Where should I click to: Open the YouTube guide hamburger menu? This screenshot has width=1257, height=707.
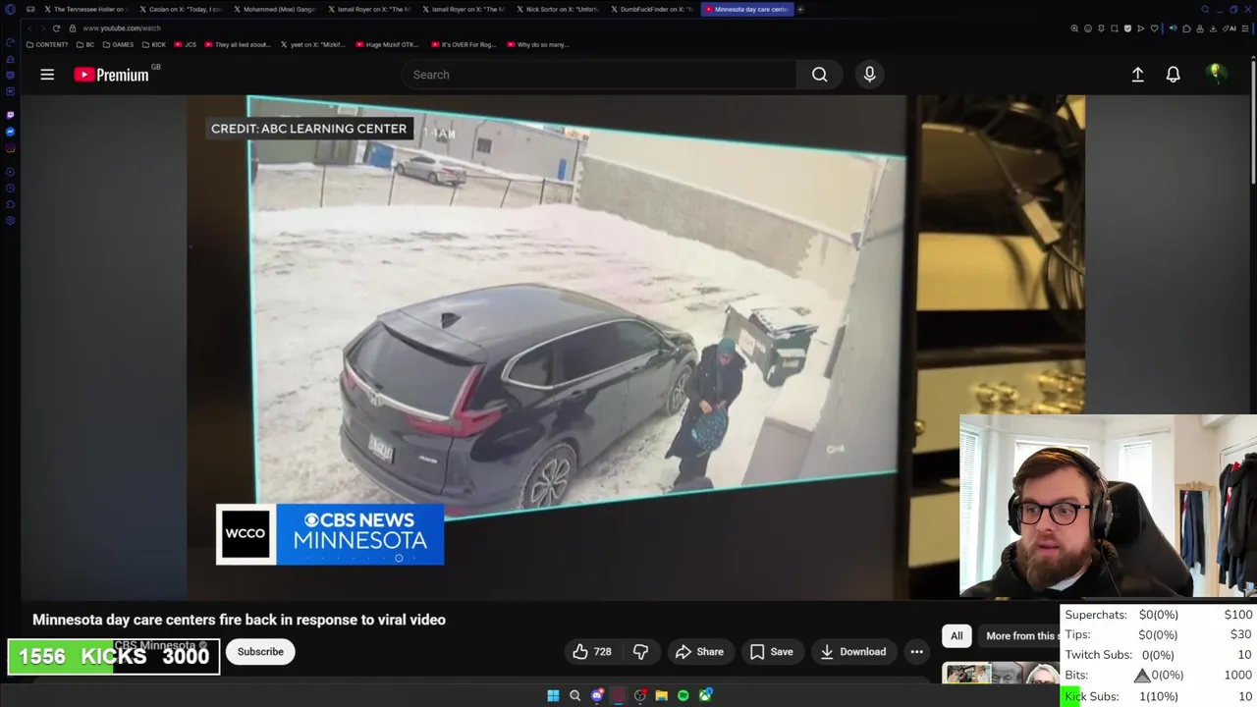point(47,75)
